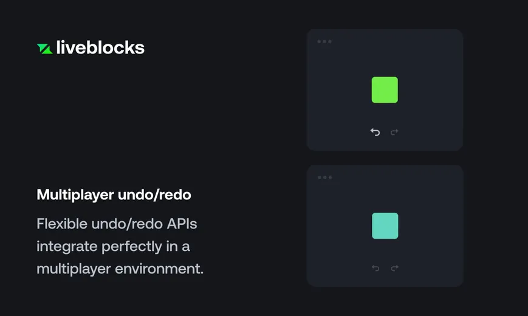Click undo/redo in the bold heading
Screen dimensions: 528x316
(x=154, y=194)
